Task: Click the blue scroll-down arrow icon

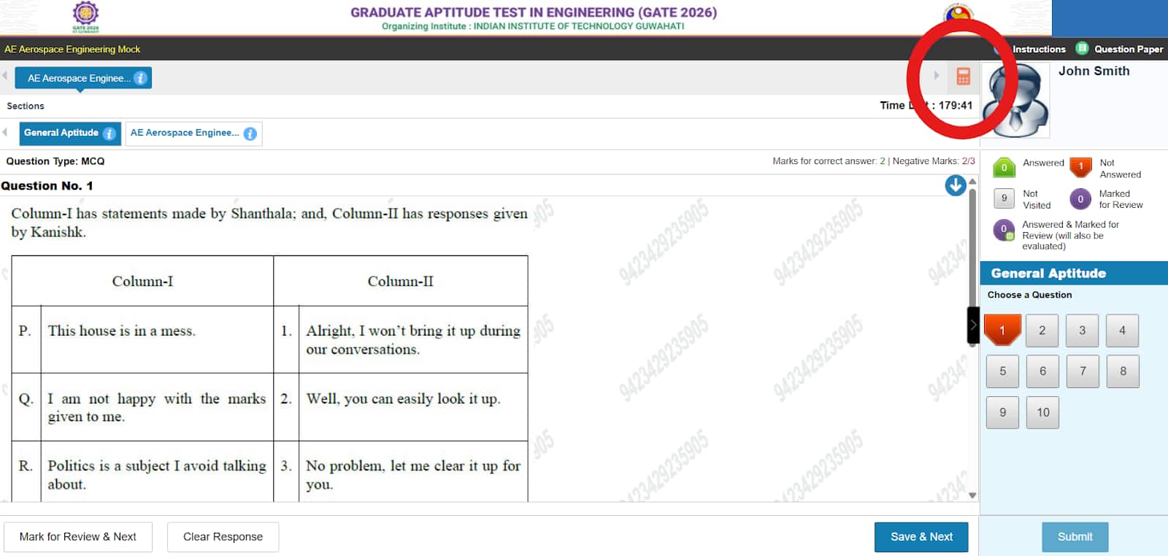Action: pos(956,185)
